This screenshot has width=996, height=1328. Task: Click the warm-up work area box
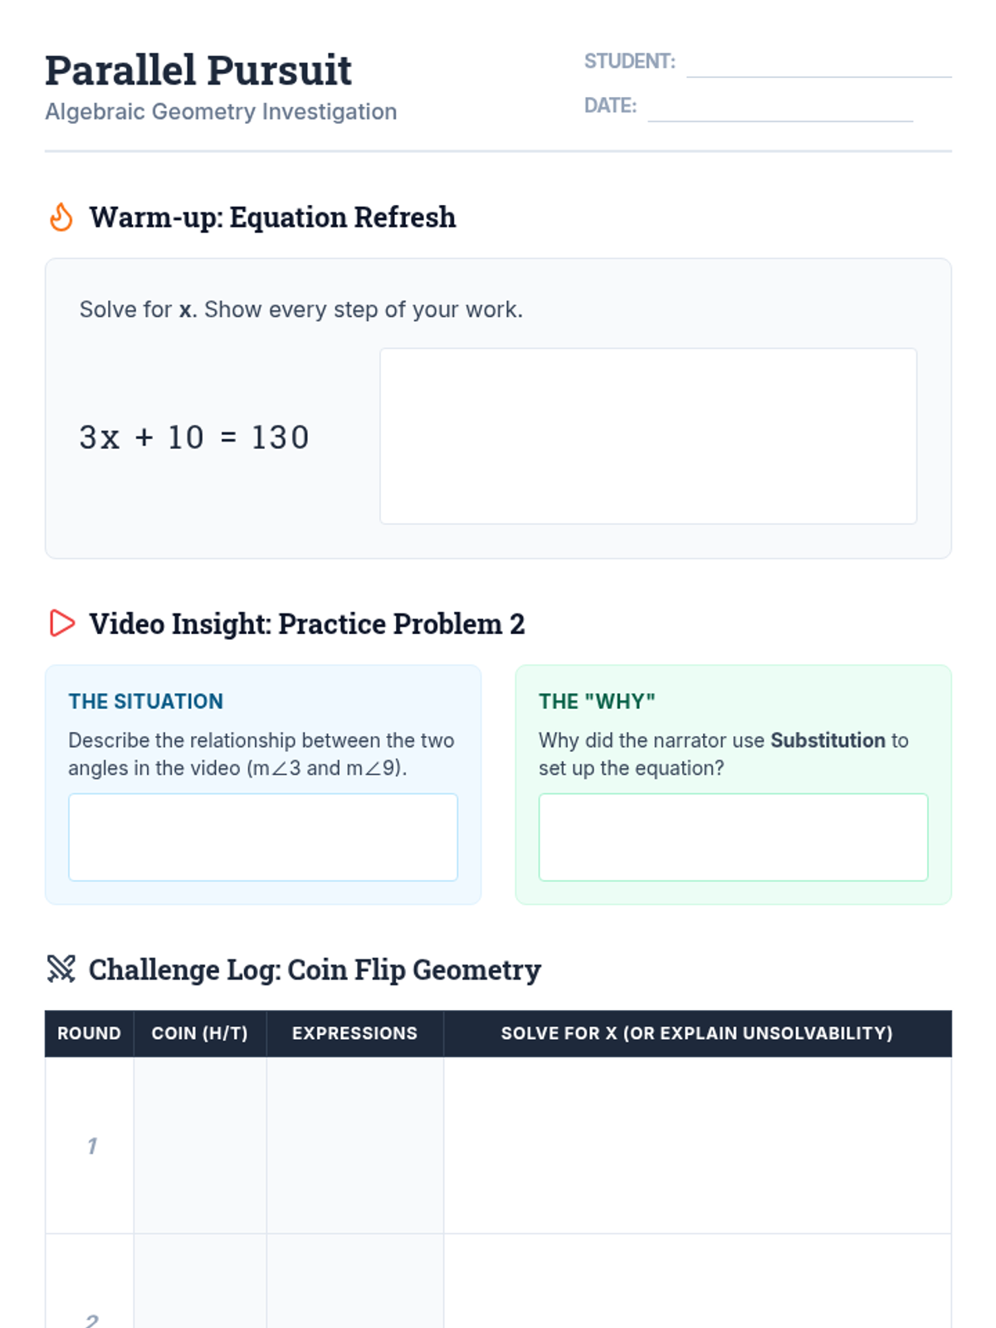coord(647,436)
